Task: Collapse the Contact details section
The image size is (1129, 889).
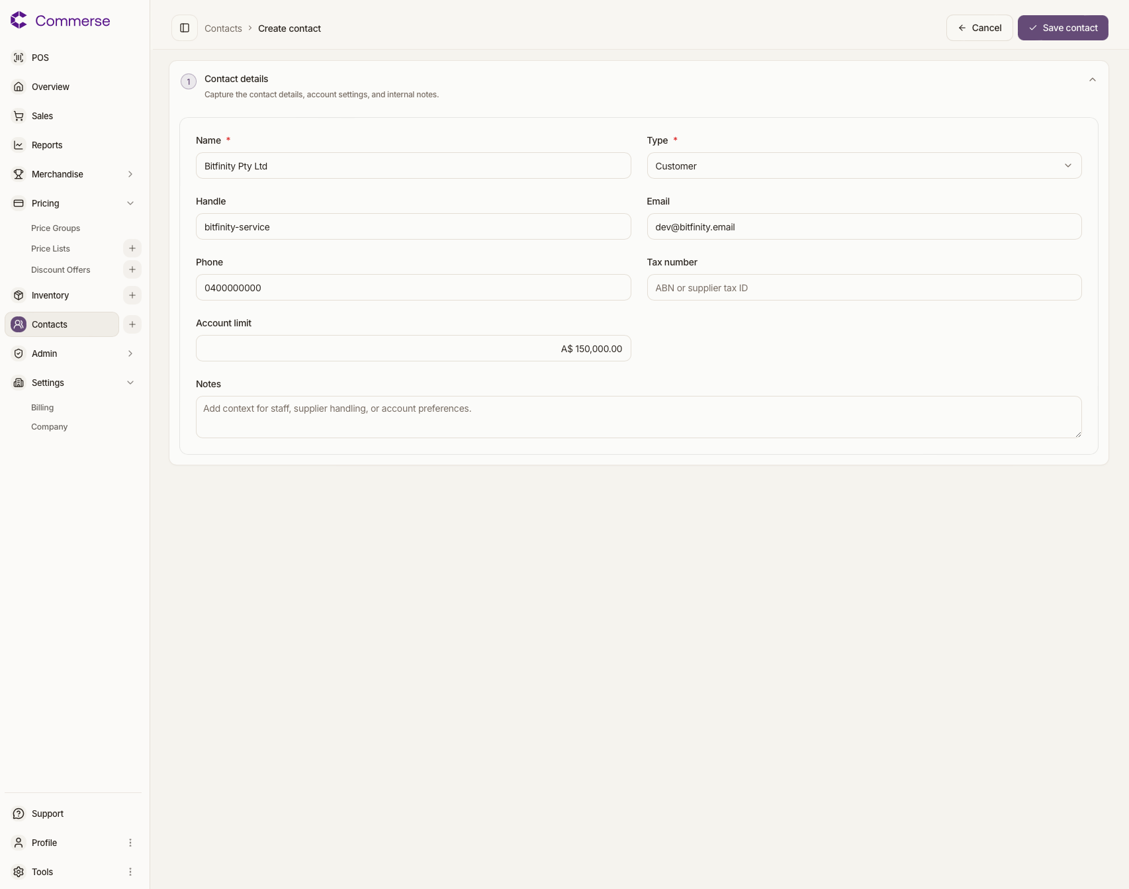Action: pos(1093,79)
